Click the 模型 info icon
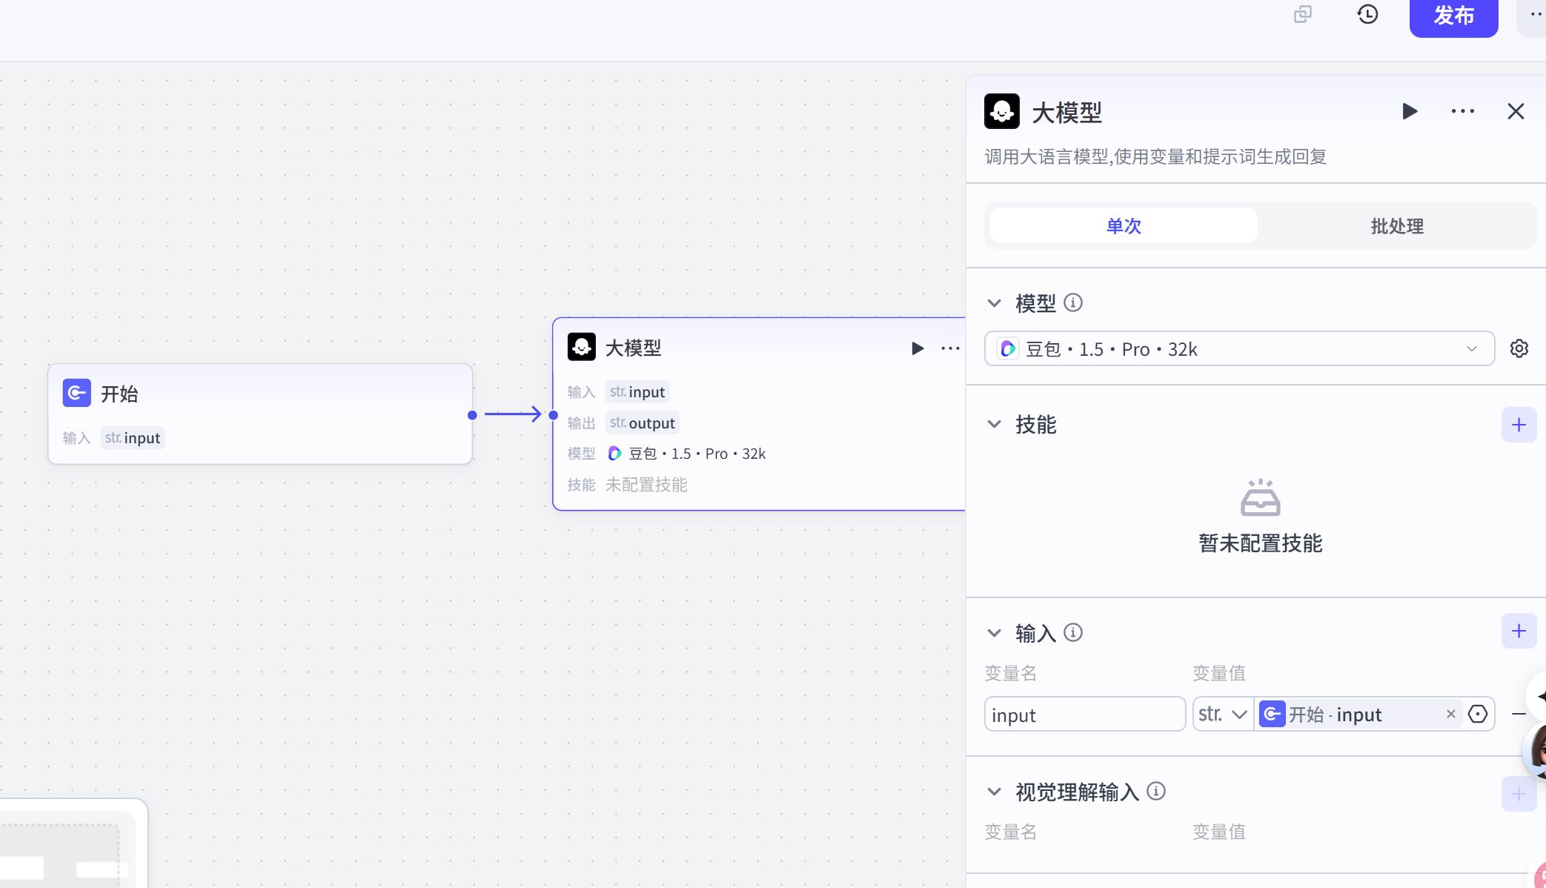The width and height of the screenshot is (1546, 888). (1074, 303)
